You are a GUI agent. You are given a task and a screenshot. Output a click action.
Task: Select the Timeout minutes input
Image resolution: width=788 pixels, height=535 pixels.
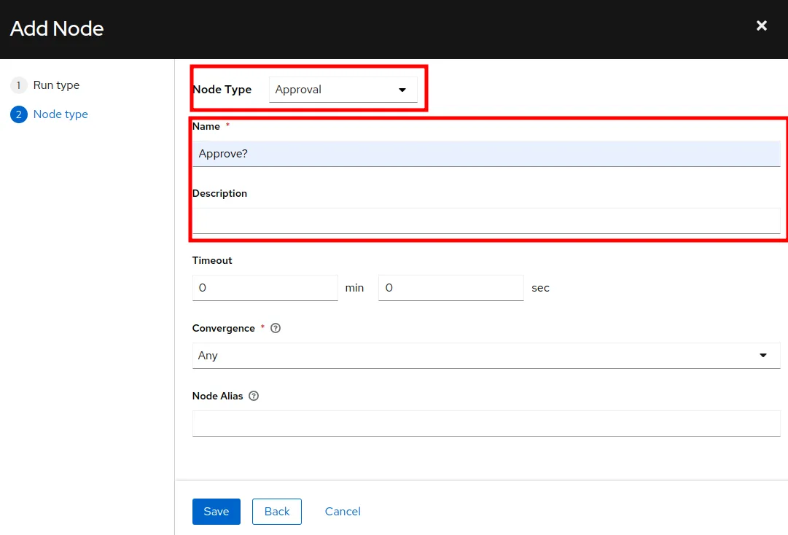pos(265,288)
